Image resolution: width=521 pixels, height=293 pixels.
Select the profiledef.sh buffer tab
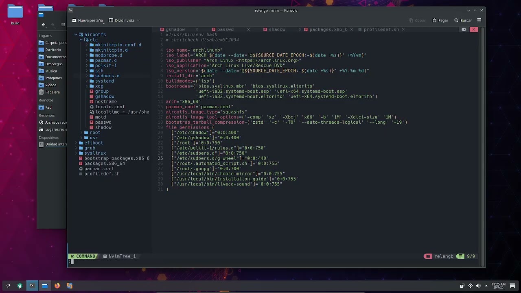[381, 29]
